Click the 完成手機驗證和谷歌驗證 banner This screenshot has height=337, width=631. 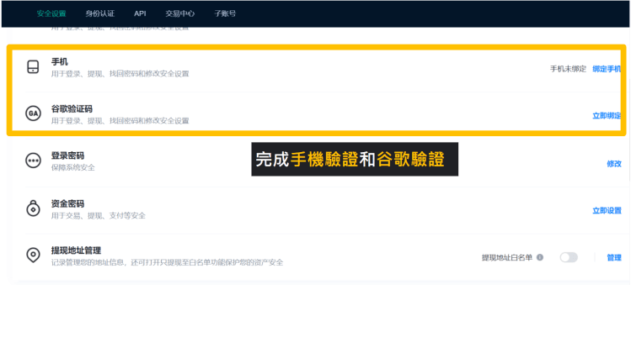(355, 160)
